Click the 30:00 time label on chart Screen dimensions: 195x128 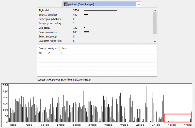[x=108, y=125]
